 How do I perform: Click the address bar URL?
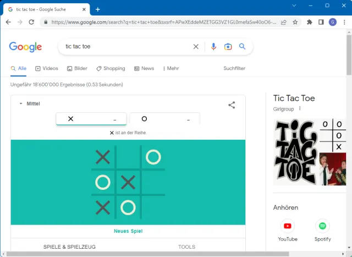click(164, 22)
